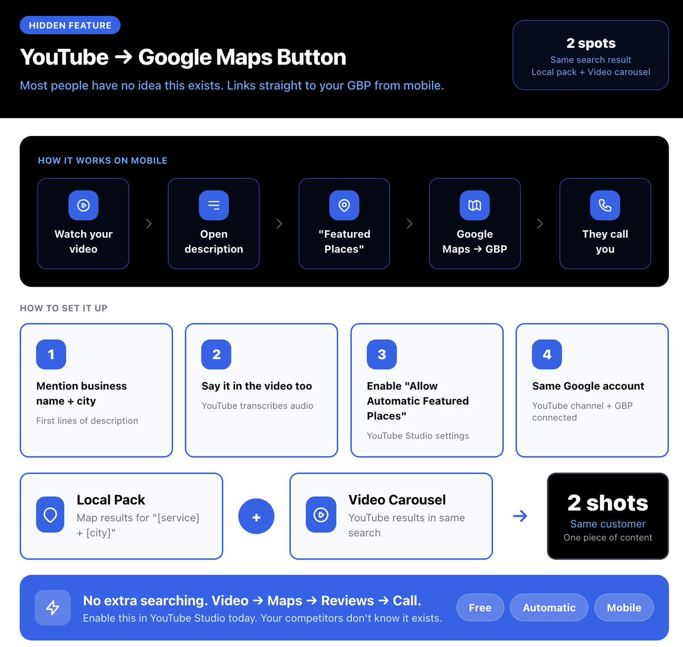Click "One piece of content" text

tap(608, 537)
